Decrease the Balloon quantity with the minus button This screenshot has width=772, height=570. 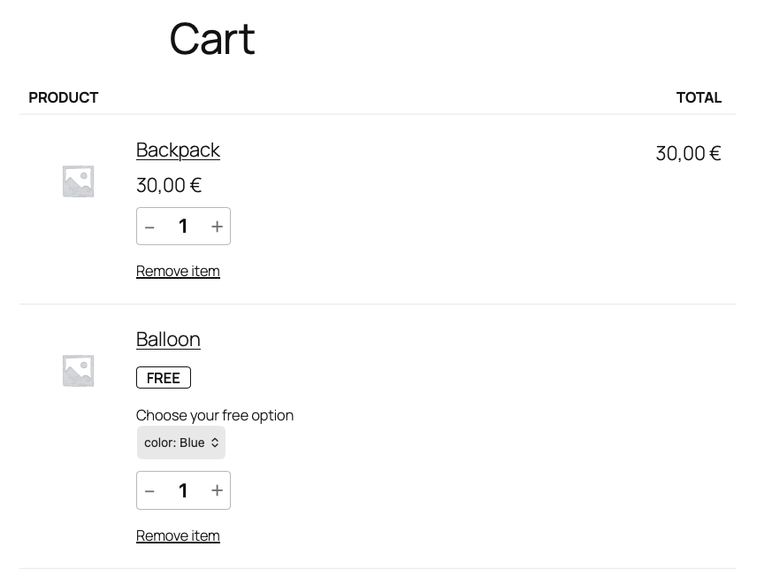(149, 490)
